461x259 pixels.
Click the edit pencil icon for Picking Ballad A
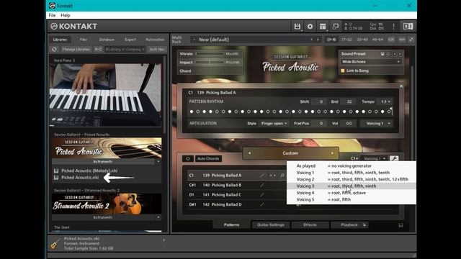pos(261,176)
